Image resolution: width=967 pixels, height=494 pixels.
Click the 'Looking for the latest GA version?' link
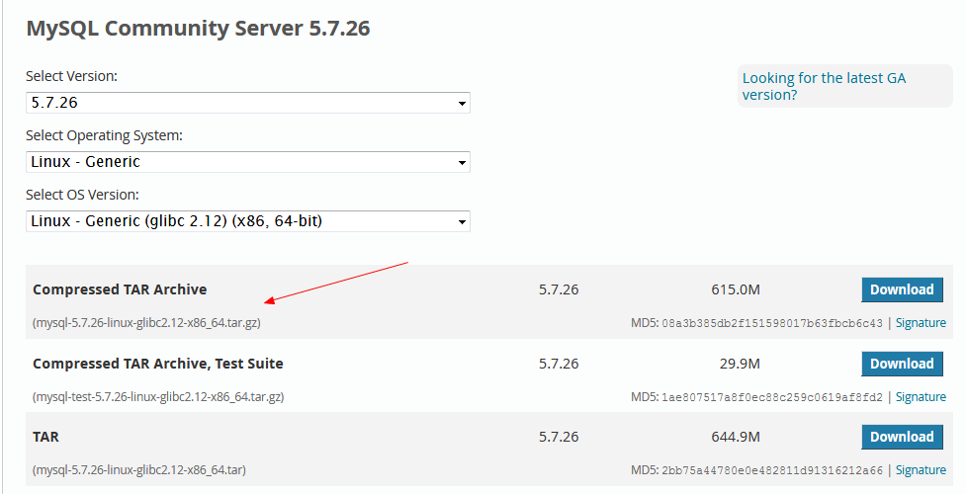click(x=824, y=86)
